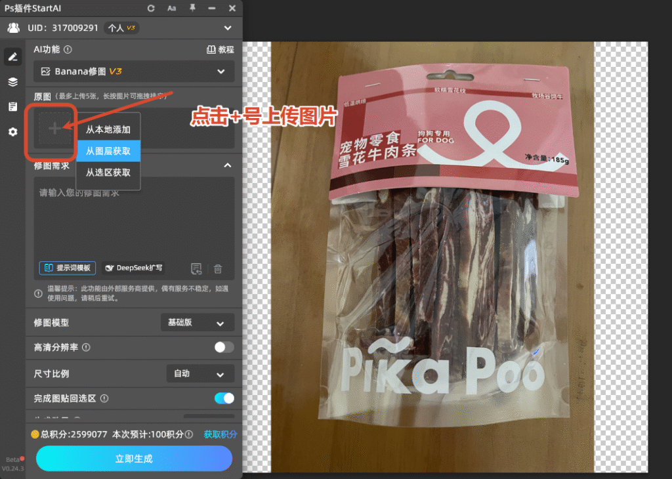This screenshot has width=672, height=479.
Task: Click DeepSeek扩写 expand prompt button
Action: click(134, 268)
